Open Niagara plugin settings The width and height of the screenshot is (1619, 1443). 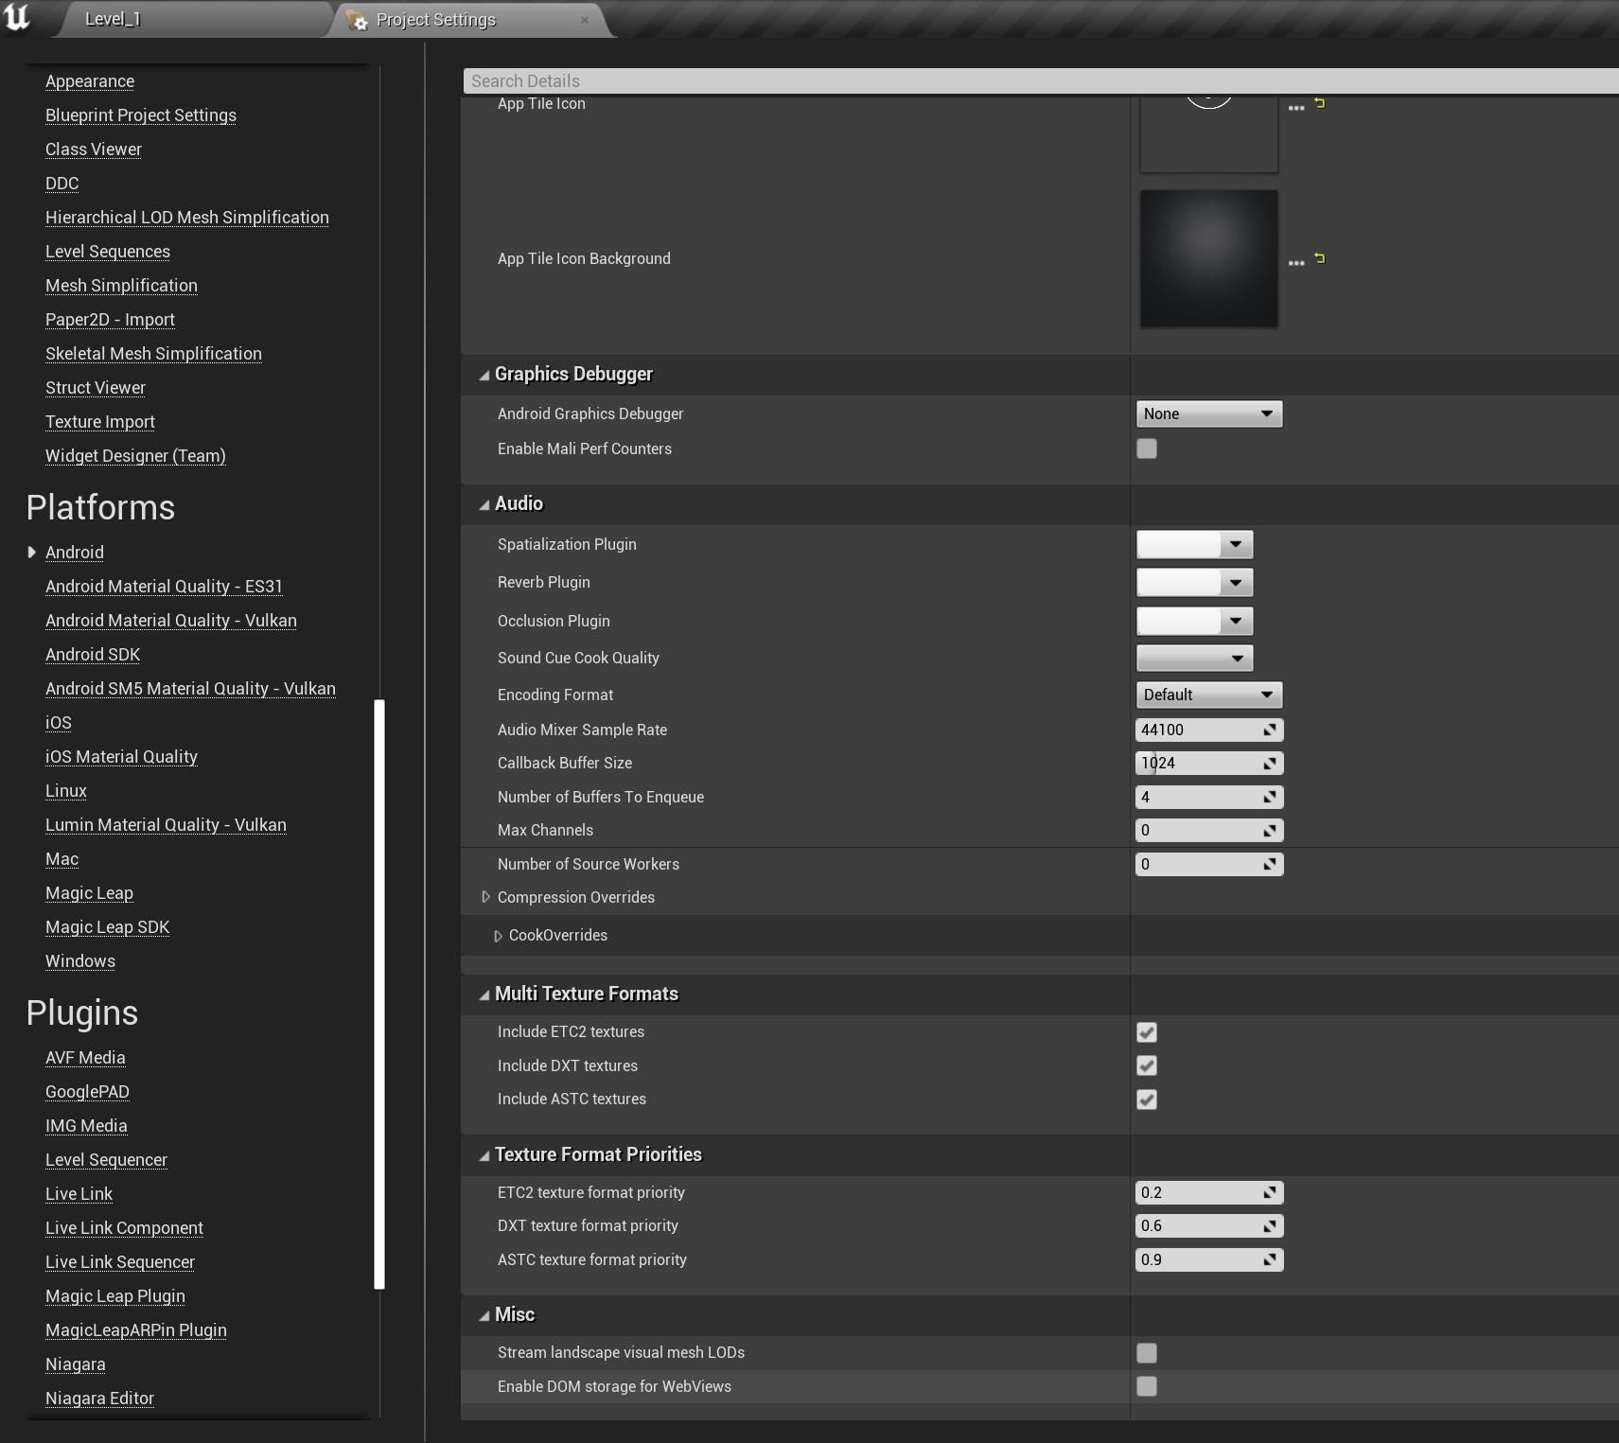(76, 1364)
